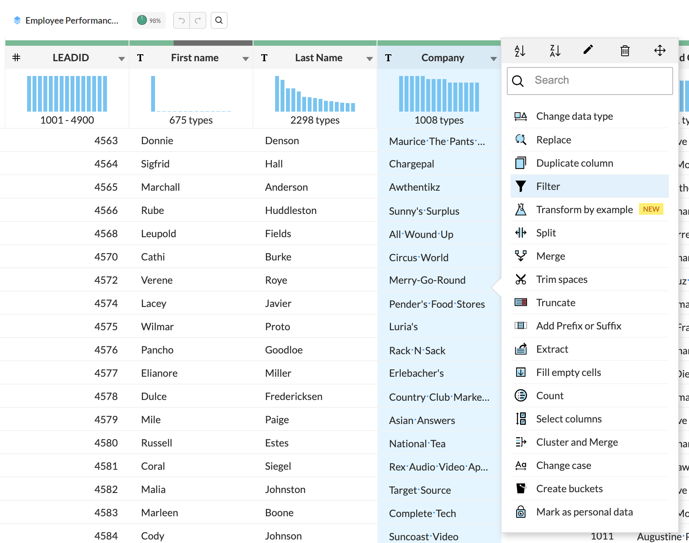Click the menu Search input field
The image size is (689, 543).
coord(597,81)
